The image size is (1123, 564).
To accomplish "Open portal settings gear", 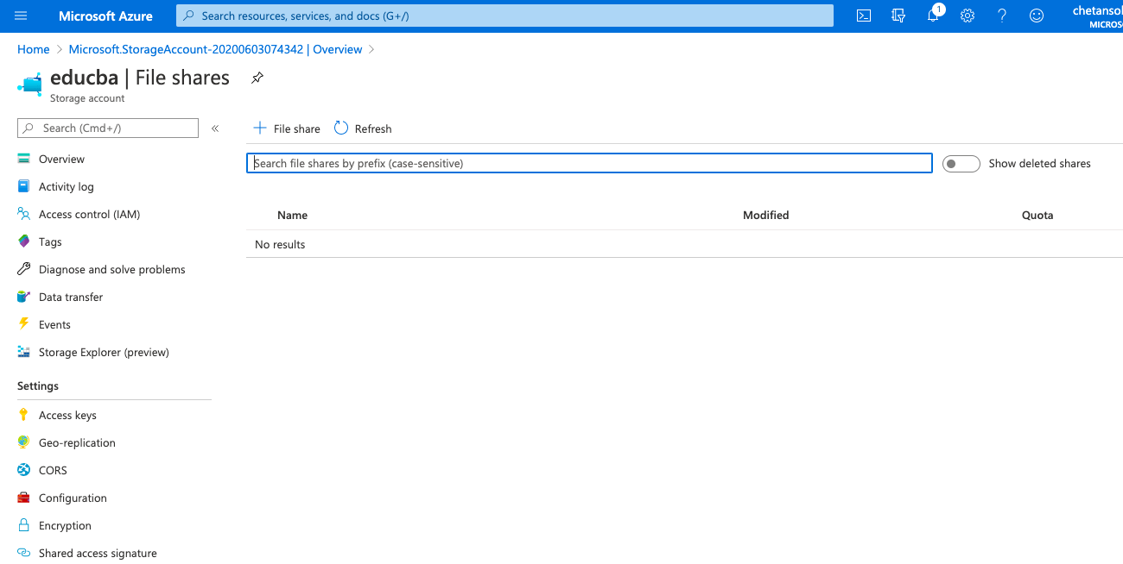I will [x=968, y=16].
